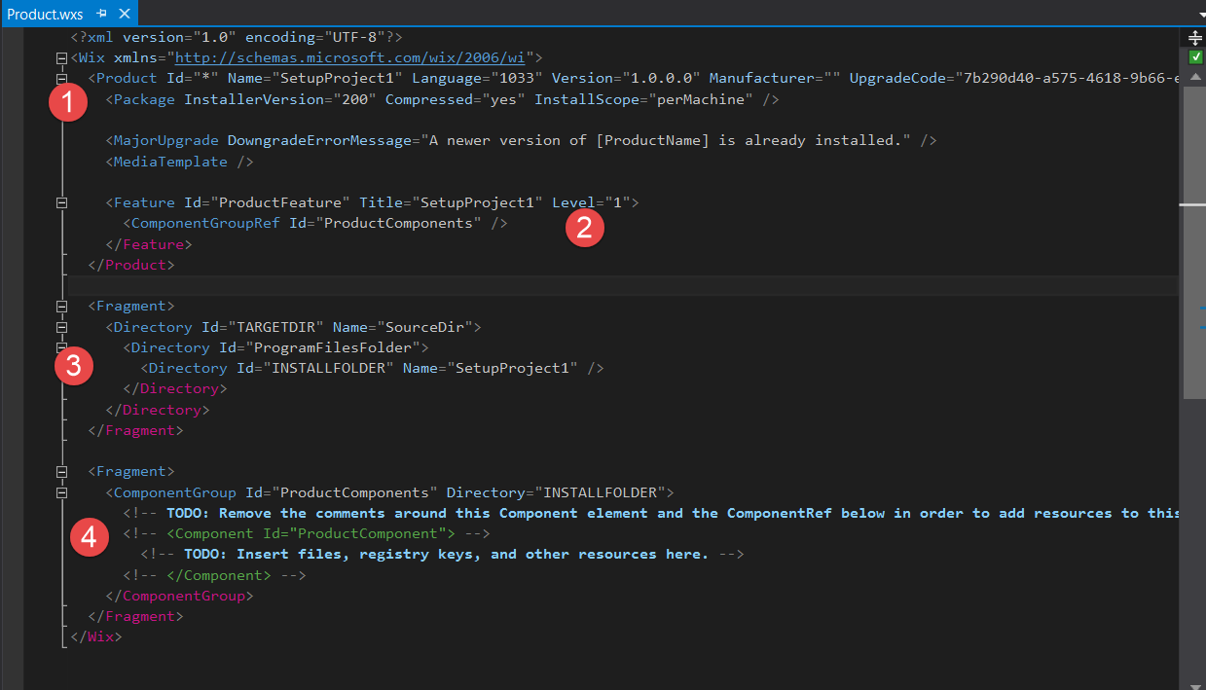1206x690 pixels.
Task: Collapse the ComponentGroup ProductComponents block
Action: point(62,492)
